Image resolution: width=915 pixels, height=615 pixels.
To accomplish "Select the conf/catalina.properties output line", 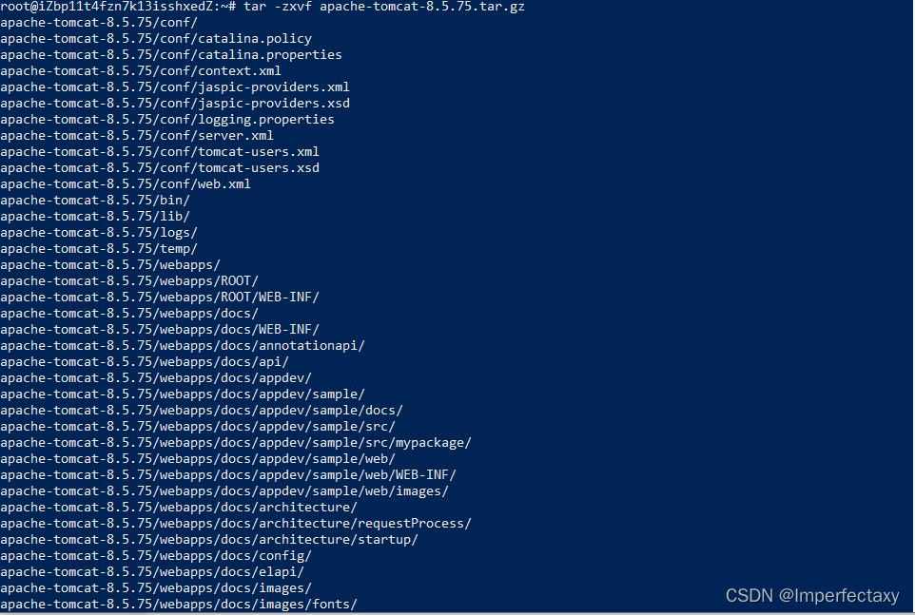I will click(x=171, y=55).
